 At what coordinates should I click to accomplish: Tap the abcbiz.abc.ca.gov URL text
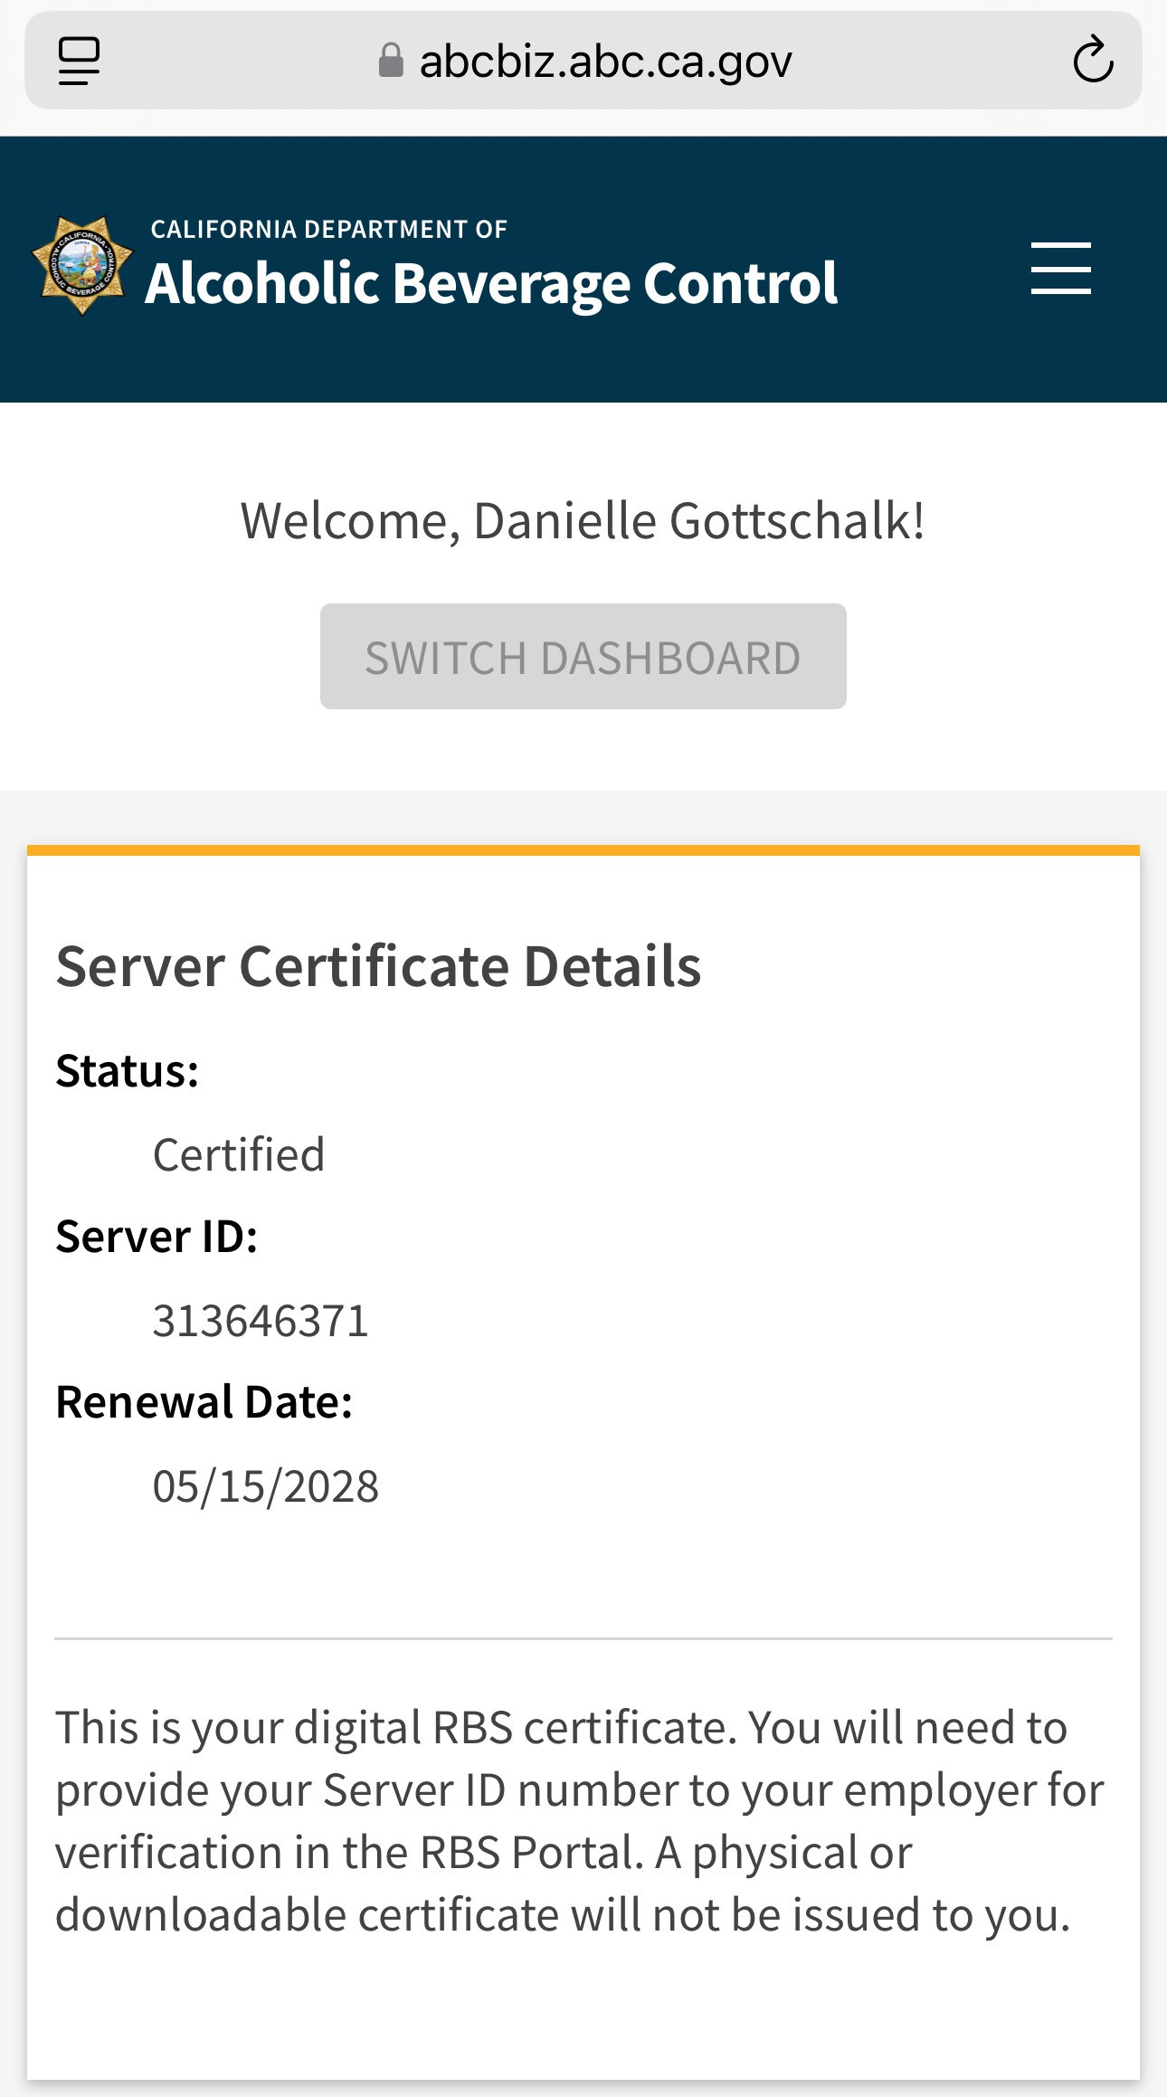click(x=605, y=62)
